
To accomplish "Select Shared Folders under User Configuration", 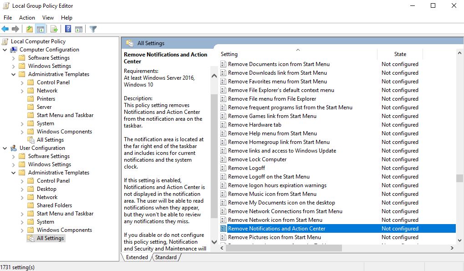I will [54, 205].
